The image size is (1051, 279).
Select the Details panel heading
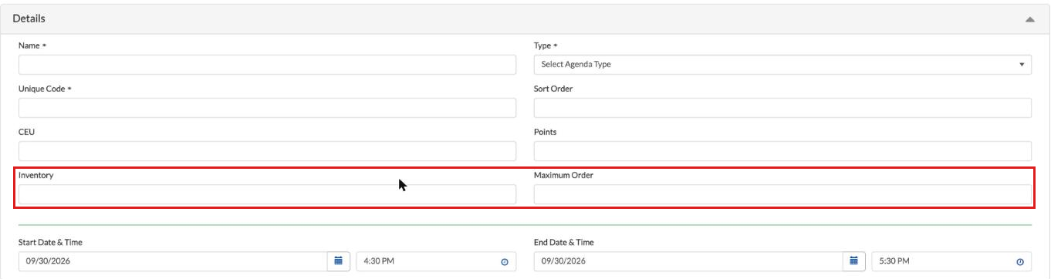[29, 18]
